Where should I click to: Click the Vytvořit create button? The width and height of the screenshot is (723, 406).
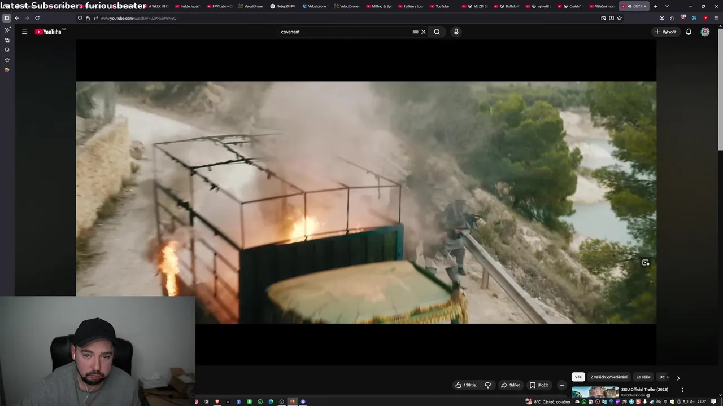click(665, 32)
